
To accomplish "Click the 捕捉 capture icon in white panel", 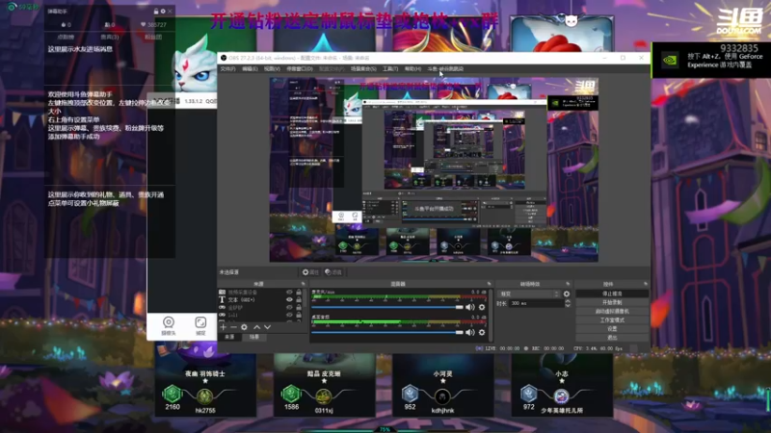I will 200,325.
